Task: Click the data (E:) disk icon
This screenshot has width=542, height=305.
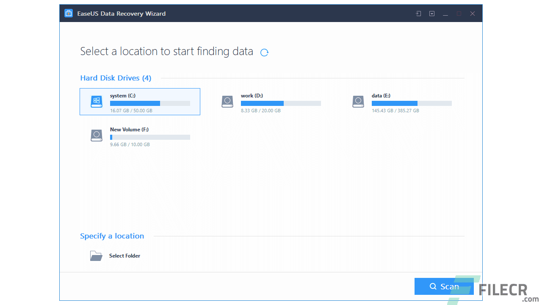Action: [x=358, y=102]
